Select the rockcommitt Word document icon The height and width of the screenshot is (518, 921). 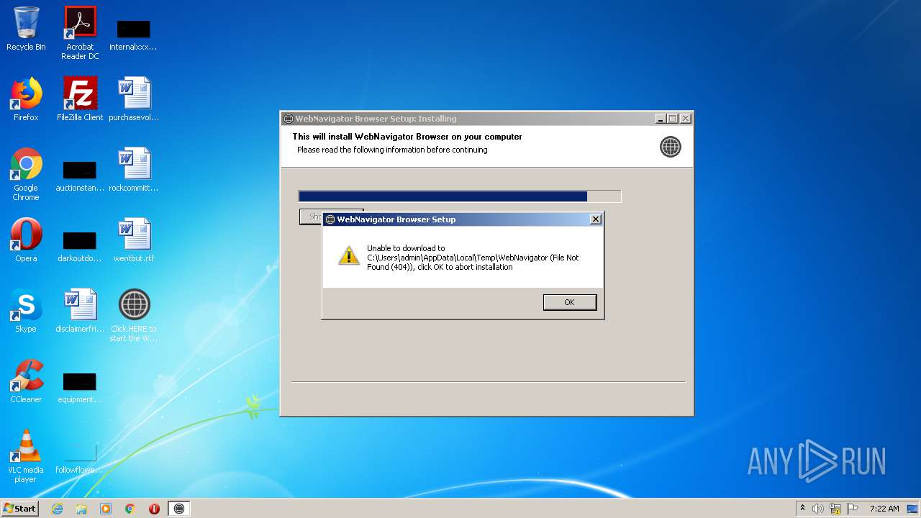click(134, 170)
